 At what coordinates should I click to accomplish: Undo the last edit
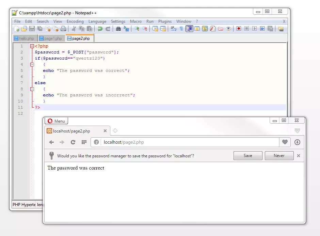[101, 29]
